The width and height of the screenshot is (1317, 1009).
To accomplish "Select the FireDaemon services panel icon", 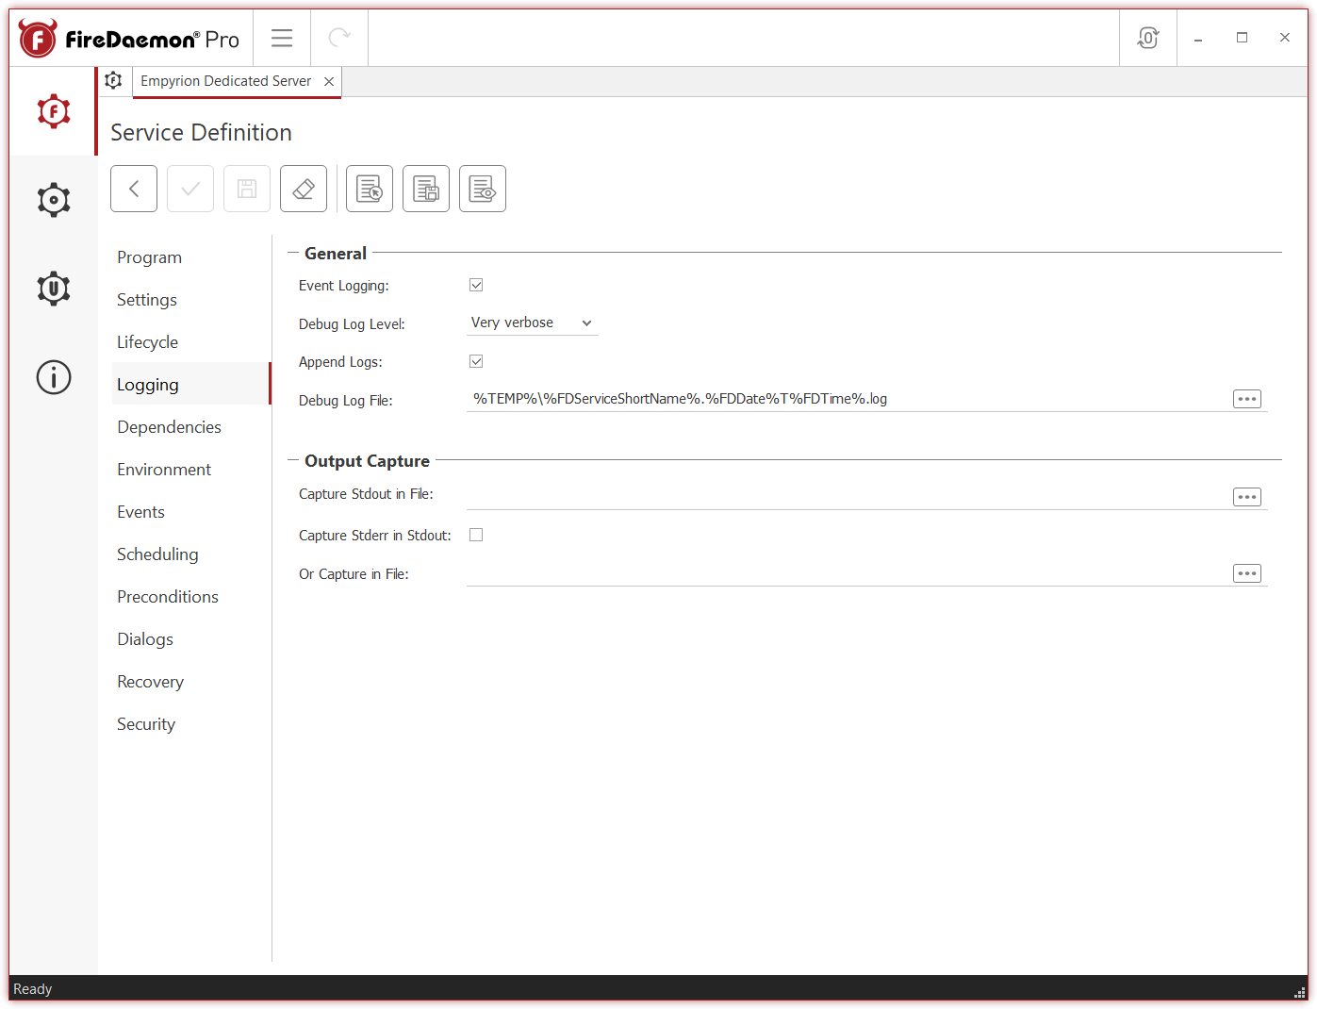I will coord(53,110).
